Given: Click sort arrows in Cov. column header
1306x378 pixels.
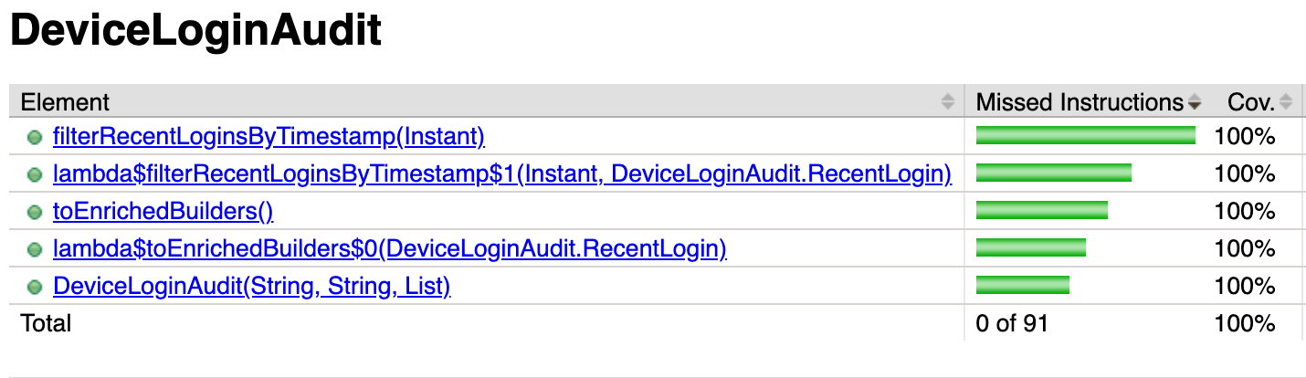Looking at the screenshot, I should [x=1286, y=101].
